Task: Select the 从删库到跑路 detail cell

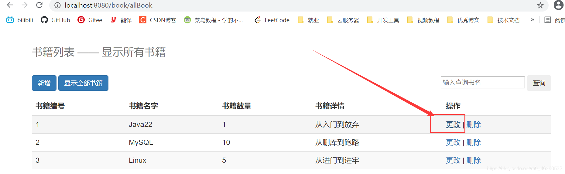Action: click(337, 142)
